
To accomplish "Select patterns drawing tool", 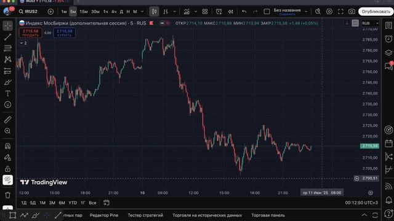I will pos(8,60).
